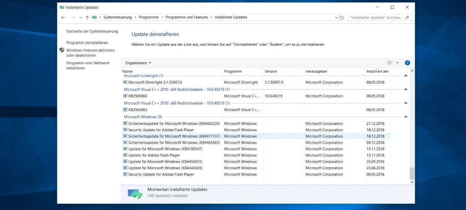Select Visual C++ 2010 x64 Redistributable header

(x=177, y=90)
